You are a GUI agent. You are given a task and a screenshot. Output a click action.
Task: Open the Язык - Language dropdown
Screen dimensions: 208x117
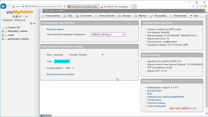tap(86, 55)
